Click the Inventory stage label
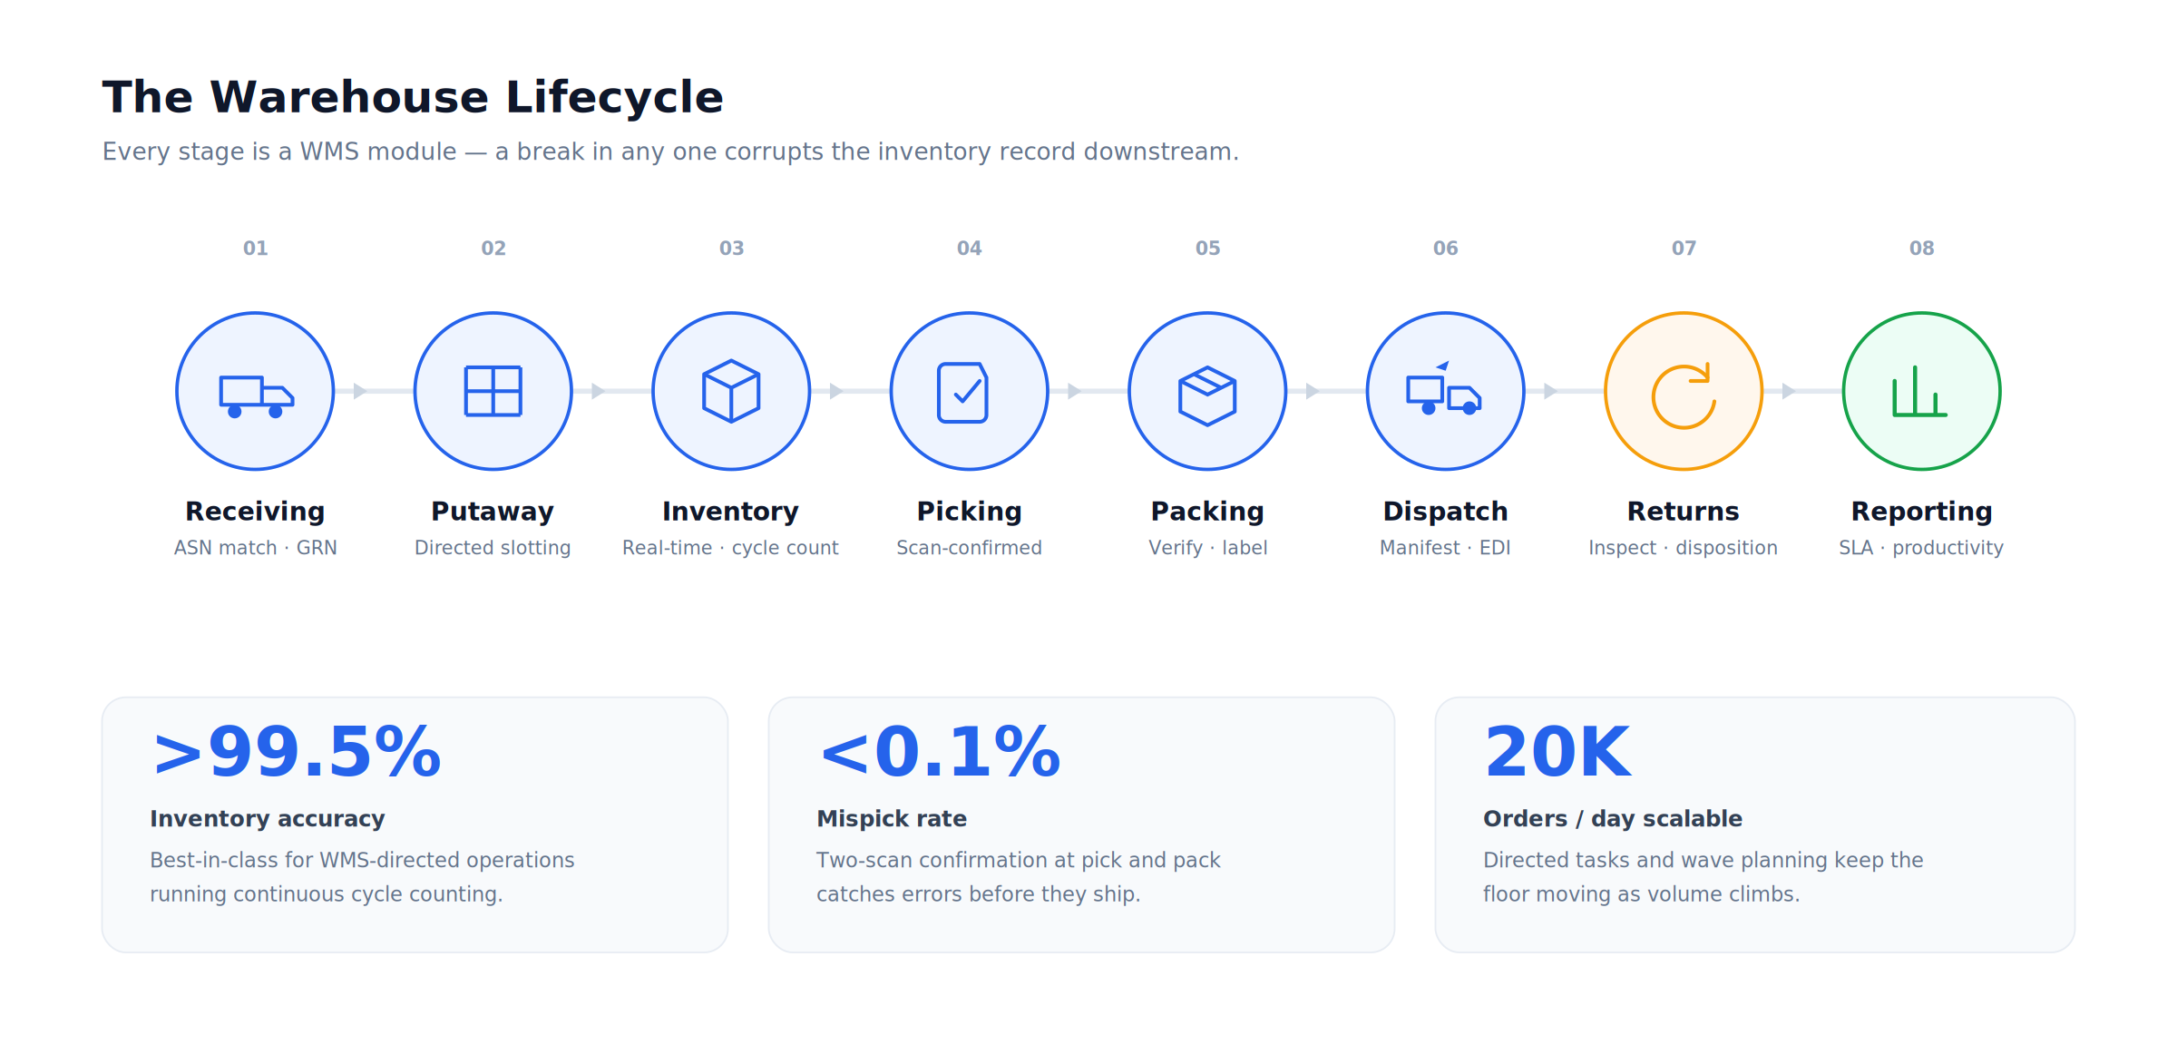The width and height of the screenshot is (2177, 1054). (x=731, y=512)
